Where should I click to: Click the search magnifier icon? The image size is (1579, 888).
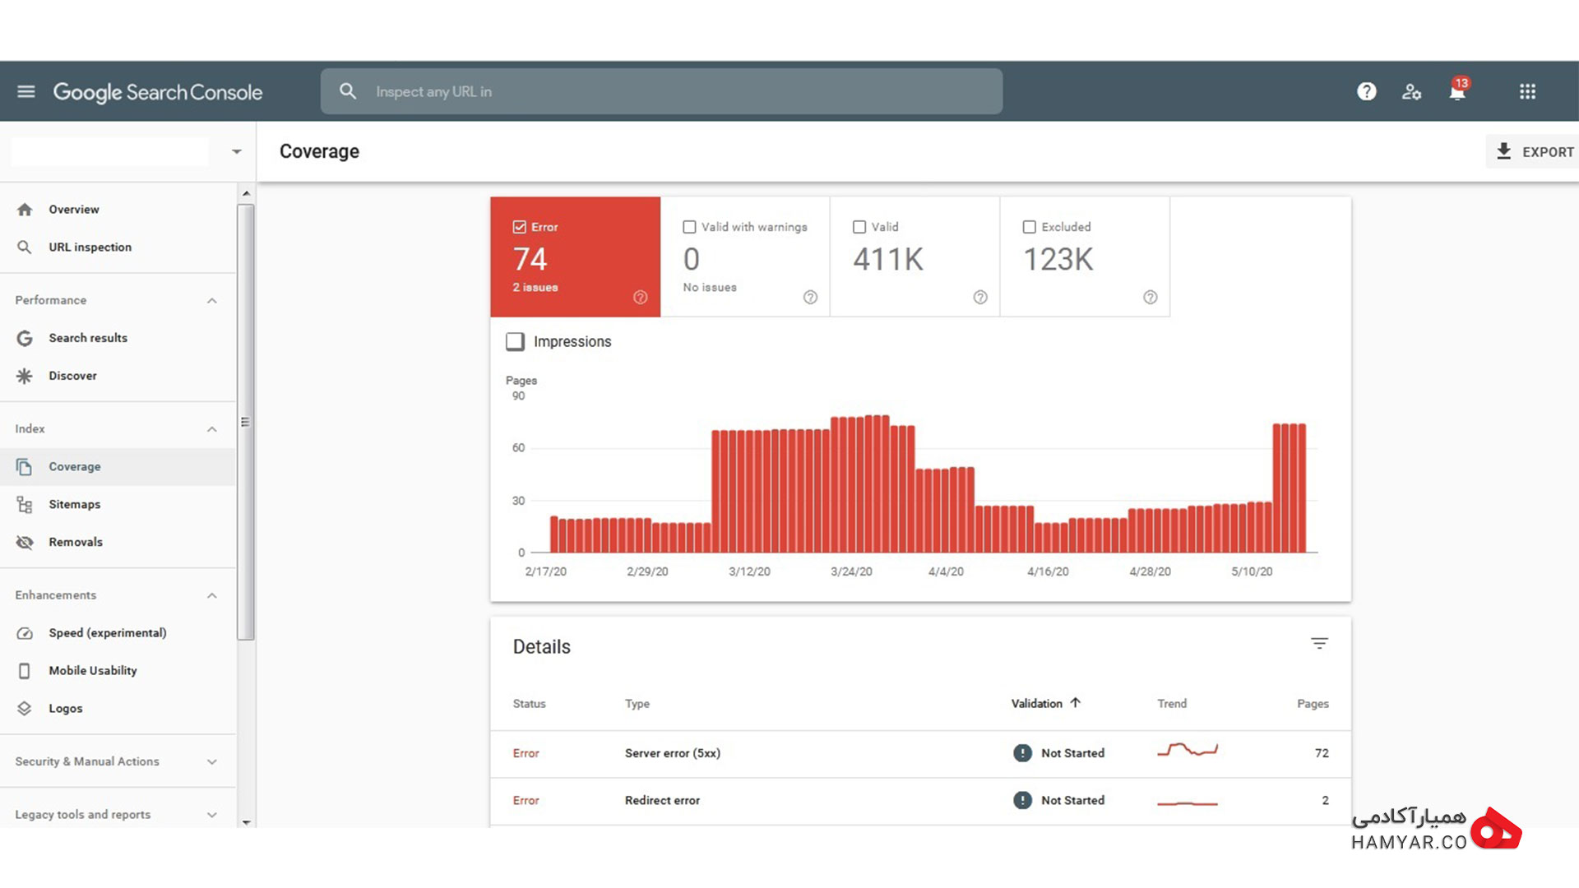click(x=348, y=91)
